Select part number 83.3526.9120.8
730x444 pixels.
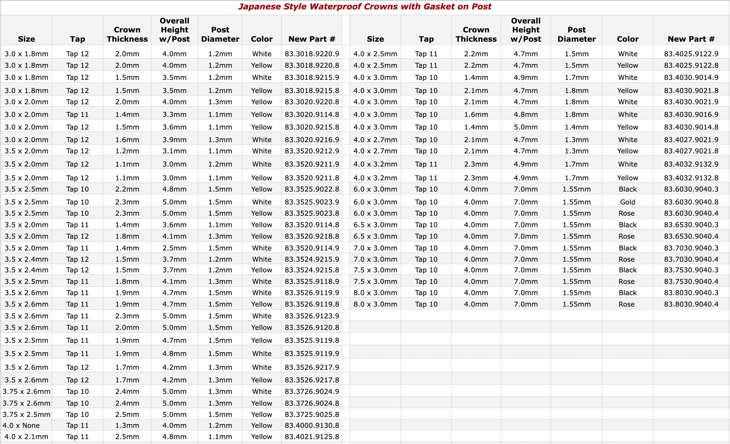(x=312, y=327)
